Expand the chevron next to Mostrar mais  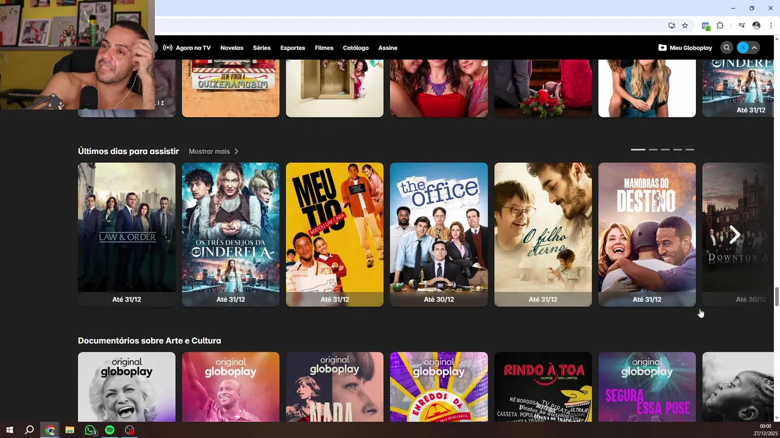[236, 151]
